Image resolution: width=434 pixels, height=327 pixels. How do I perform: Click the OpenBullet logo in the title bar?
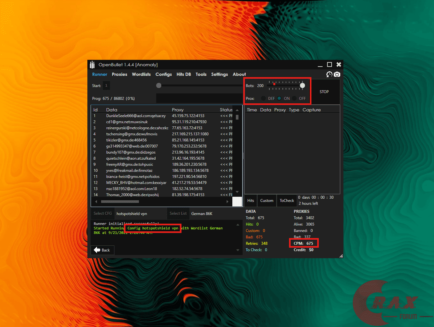point(92,64)
